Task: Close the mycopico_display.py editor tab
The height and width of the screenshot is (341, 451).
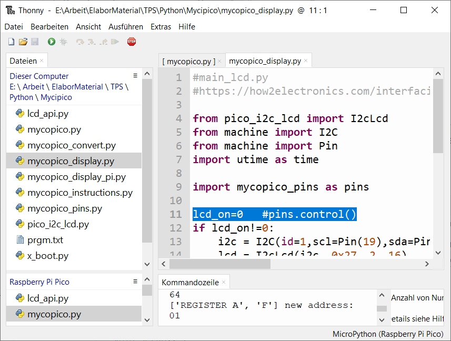Action: pyautogui.click(x=306, y=61)
